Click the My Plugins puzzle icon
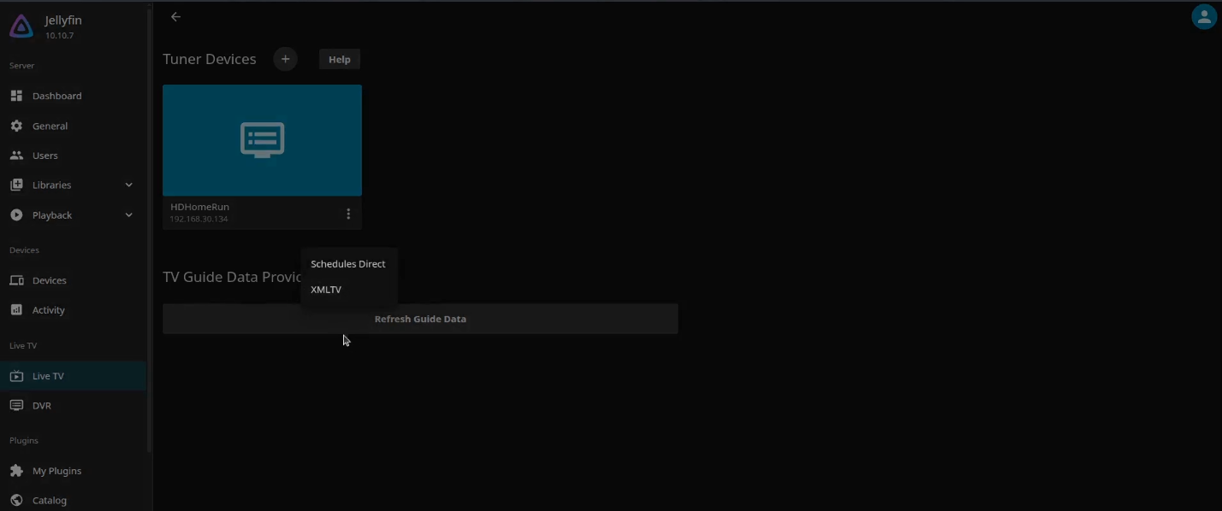 [x=16, y=471]
